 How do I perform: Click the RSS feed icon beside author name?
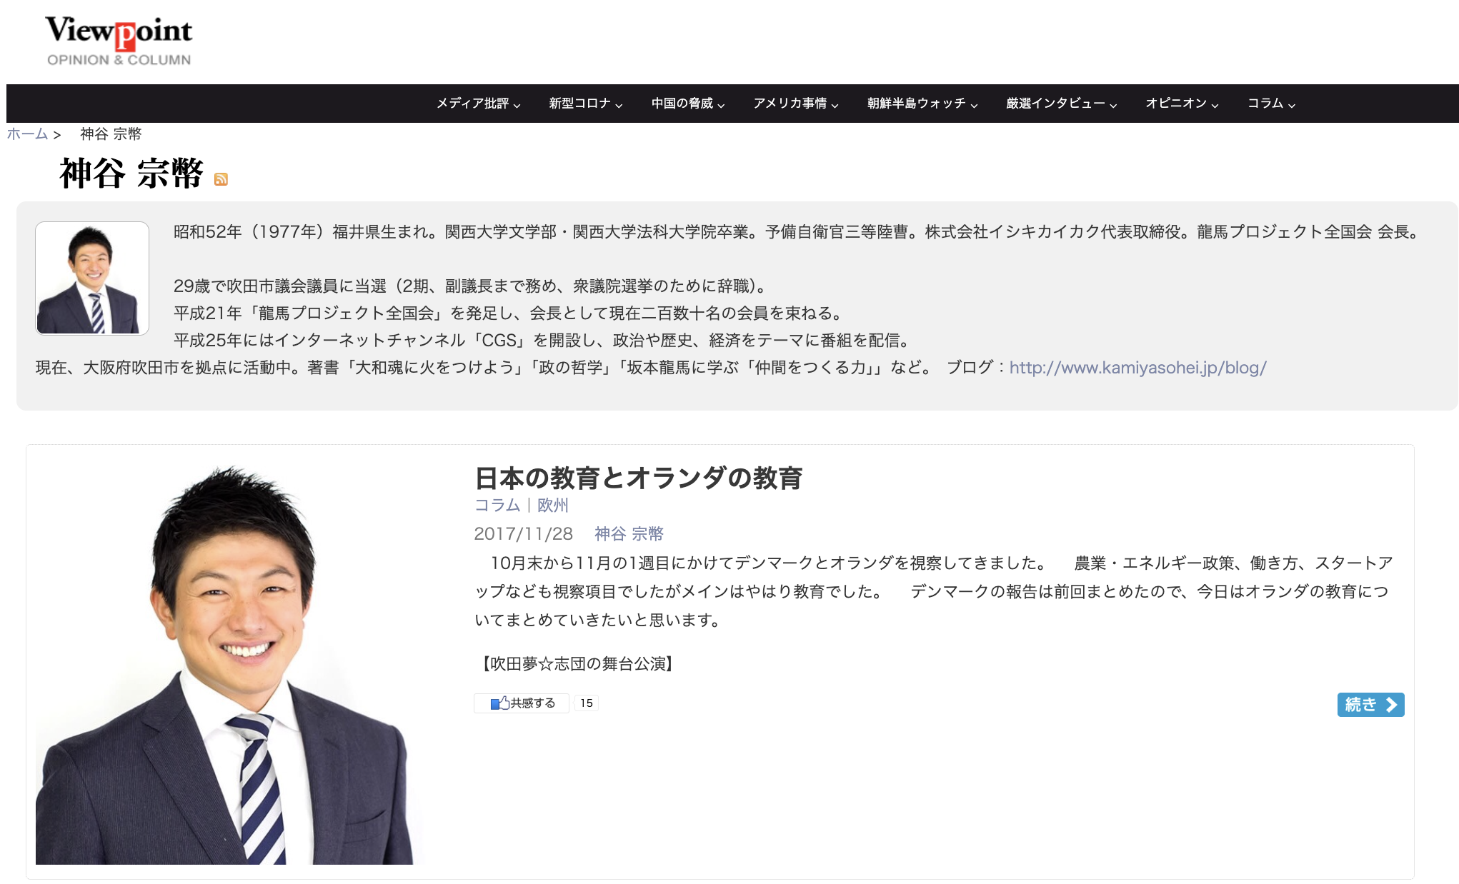[221, 179]
